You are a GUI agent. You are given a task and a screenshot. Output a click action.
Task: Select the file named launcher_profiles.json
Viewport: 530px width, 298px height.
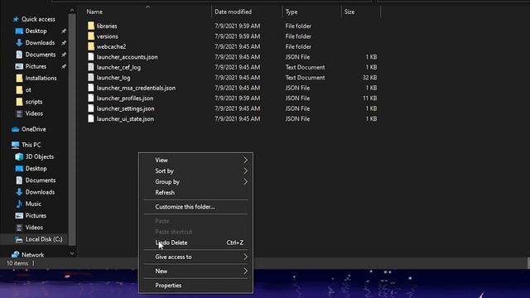(x=125, y=99)
